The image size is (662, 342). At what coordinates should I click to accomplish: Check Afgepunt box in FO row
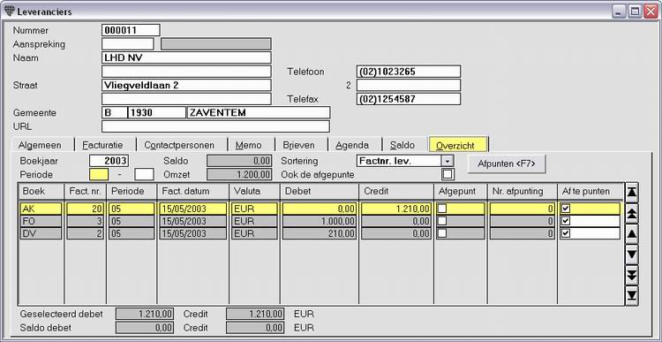click(x=442, y=221)
